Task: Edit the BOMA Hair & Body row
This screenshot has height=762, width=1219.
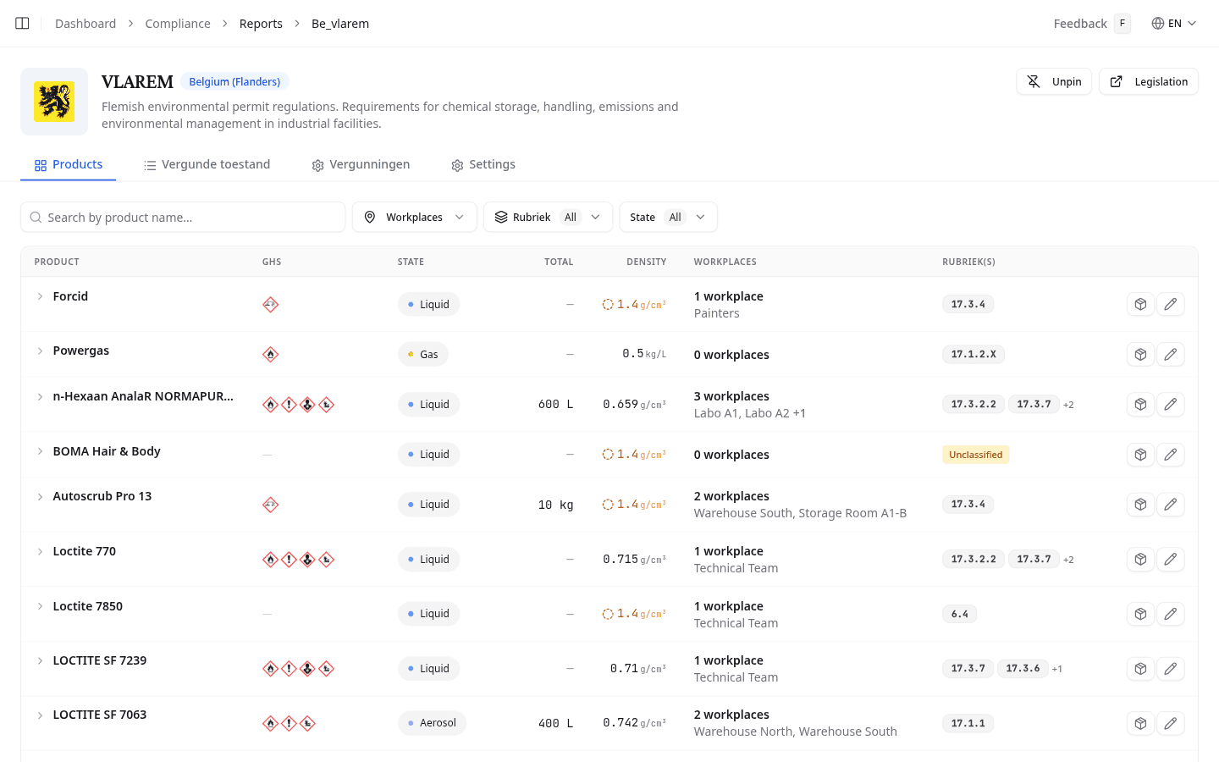Action: [1170, 454]
